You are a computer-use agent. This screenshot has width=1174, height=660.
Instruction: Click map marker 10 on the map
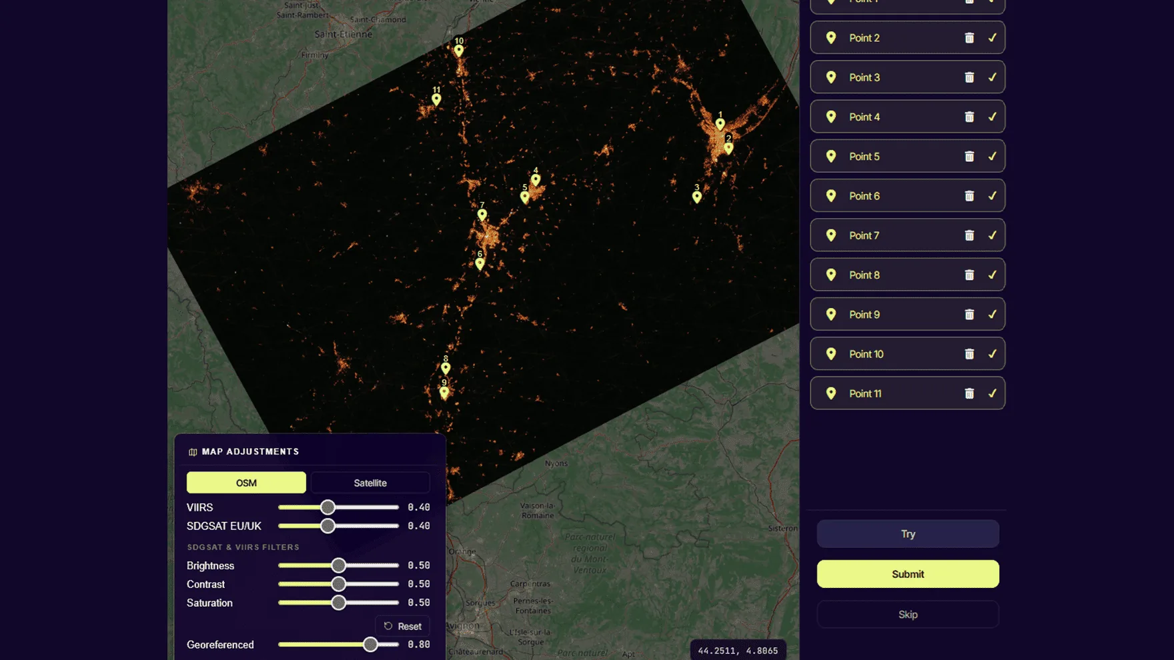[x=459, y=50]
